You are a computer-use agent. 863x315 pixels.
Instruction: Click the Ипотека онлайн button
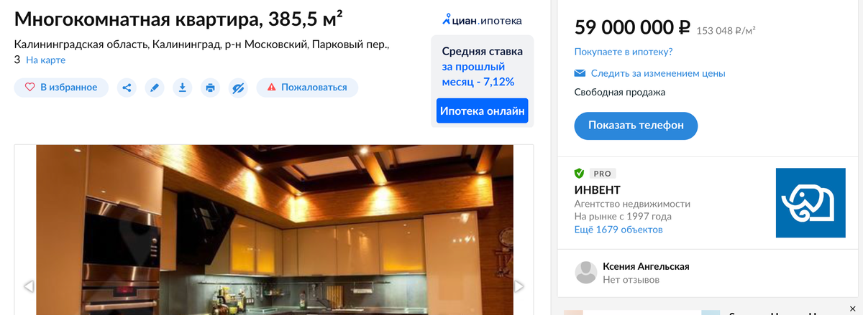coord(483,111)
